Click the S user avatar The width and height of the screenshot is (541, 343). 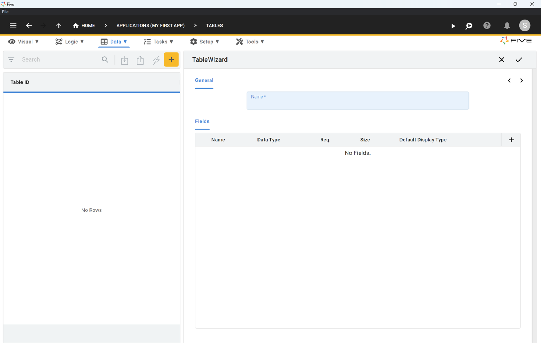coord(524,25)
